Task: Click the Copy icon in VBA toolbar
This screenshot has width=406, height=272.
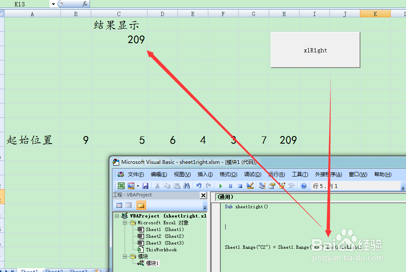Action: [167, 186]
